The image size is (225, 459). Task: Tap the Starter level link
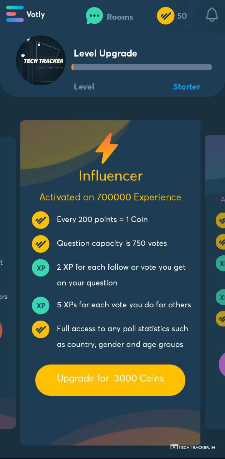186,87
